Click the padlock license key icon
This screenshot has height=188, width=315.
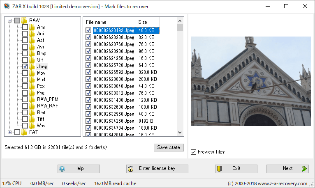point(131,169)
